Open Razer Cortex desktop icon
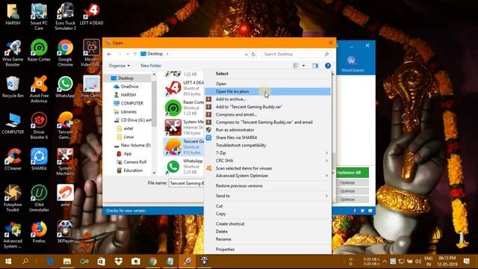 [x=39, y=51]
